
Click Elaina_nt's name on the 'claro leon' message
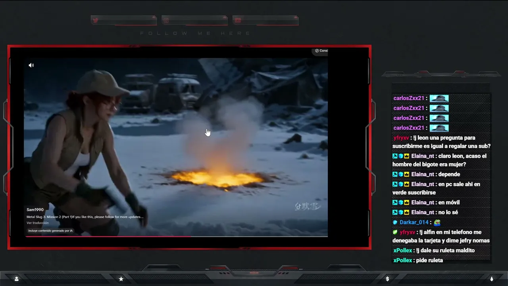(422, 156)
